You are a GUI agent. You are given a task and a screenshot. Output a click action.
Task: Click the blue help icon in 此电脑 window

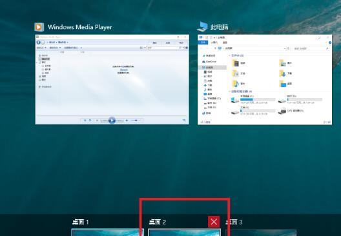tap(330, 43)
